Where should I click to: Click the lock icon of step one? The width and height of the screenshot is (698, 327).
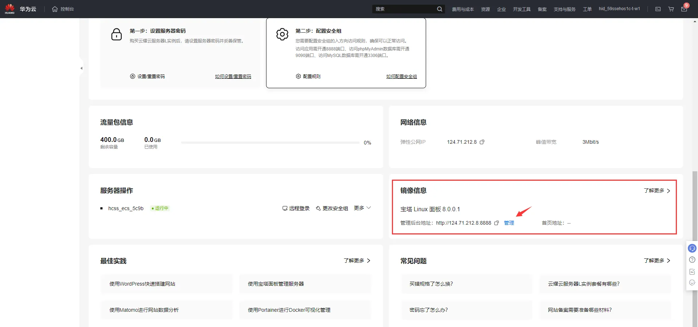[x=116, y=34]
